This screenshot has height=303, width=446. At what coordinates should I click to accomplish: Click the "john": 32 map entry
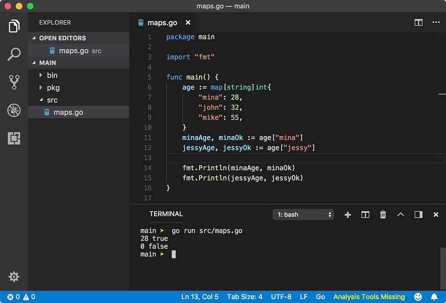click(x=220, y=107)
